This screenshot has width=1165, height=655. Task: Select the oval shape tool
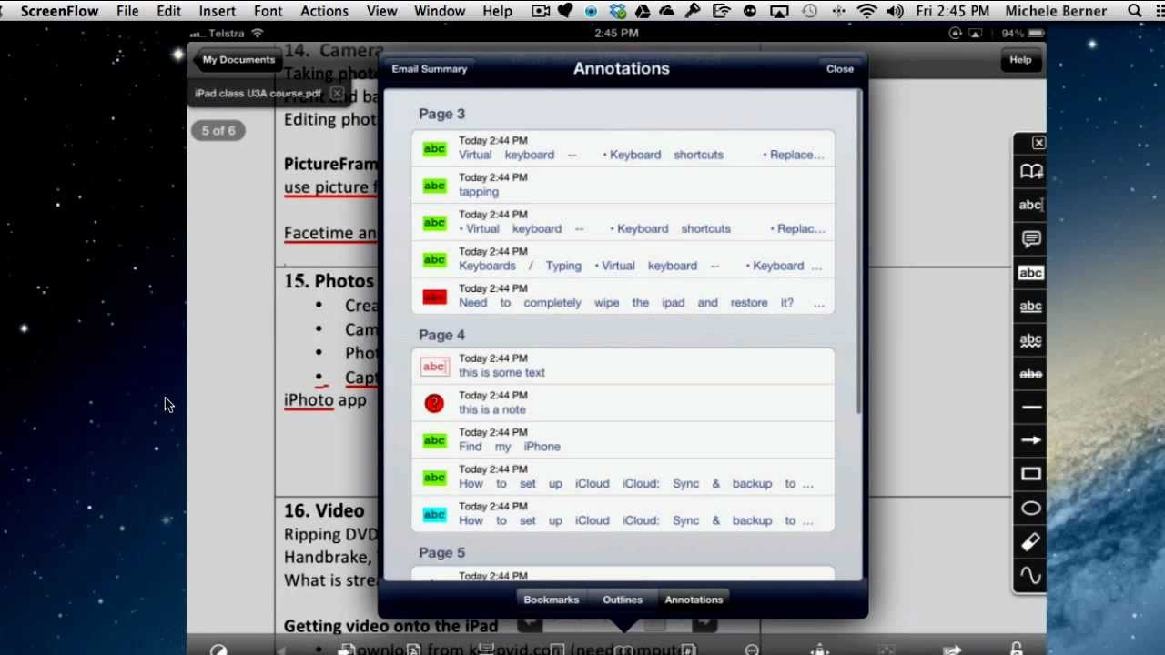point(1030,508)
